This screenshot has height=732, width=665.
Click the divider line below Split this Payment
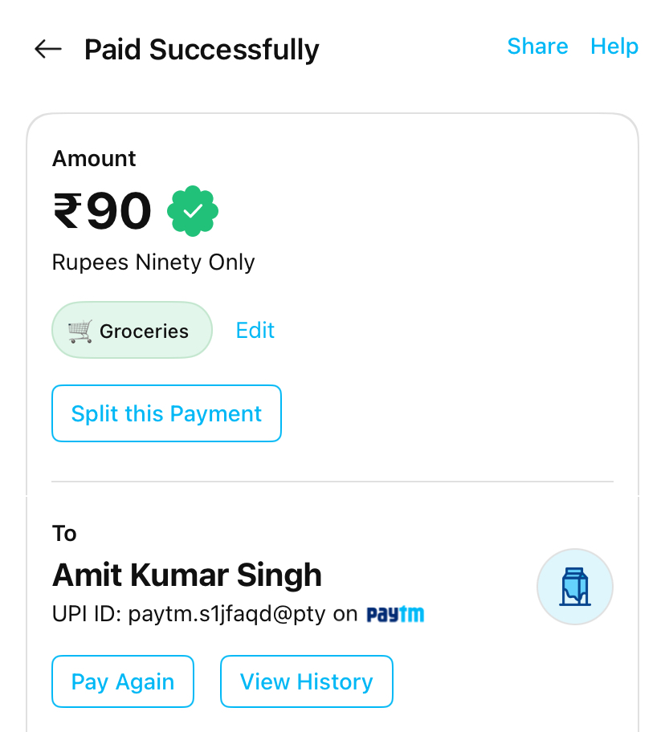pyautogui.click(x=332, y=482)
